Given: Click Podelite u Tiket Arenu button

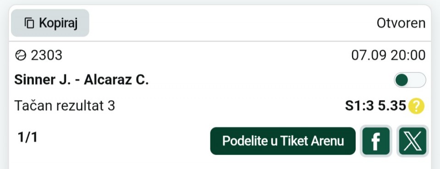Looking at the screenshot, I should tap(283, 141).
